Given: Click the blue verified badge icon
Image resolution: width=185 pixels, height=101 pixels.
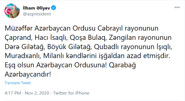Looking at the screenshot, I should (x=54, y=8).
